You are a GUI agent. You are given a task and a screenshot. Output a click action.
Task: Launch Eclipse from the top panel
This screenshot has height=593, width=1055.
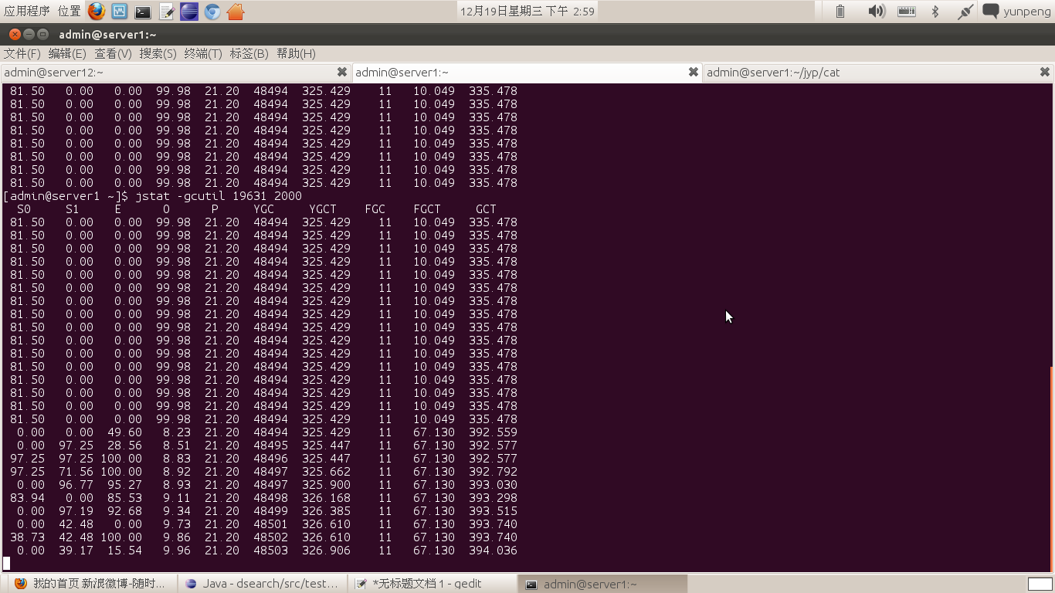(189, 12)
